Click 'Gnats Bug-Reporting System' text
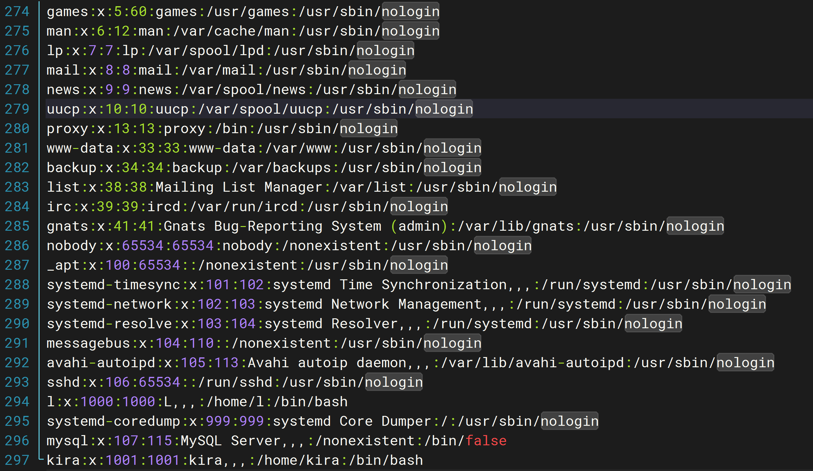Screen dimensions: 813x471 pos(273,226)
